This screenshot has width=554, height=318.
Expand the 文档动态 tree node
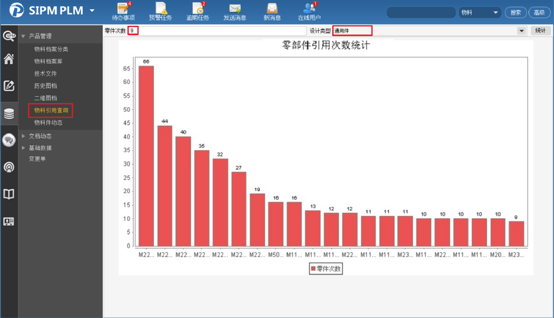point(23,136)
